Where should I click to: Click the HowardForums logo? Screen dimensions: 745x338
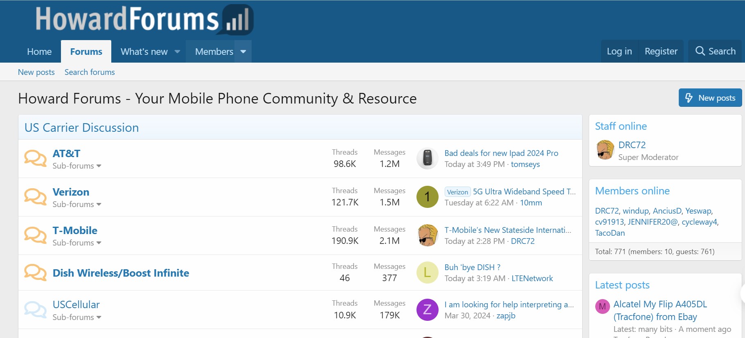(x=144, y=20)
